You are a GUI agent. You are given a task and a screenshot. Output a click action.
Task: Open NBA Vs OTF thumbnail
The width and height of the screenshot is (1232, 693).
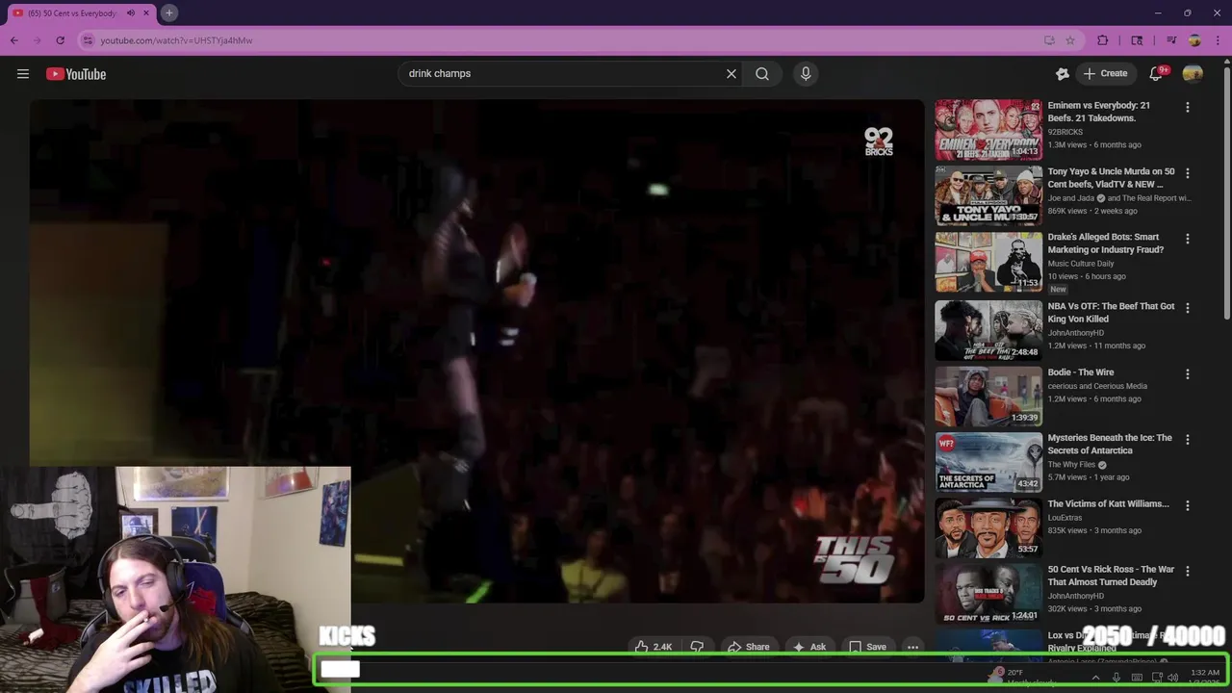click(x=988, y=330)
